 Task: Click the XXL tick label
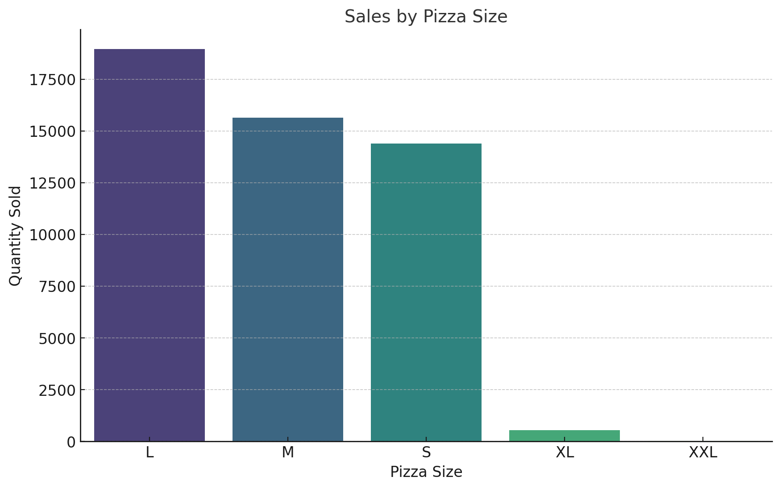pos(703,452)
